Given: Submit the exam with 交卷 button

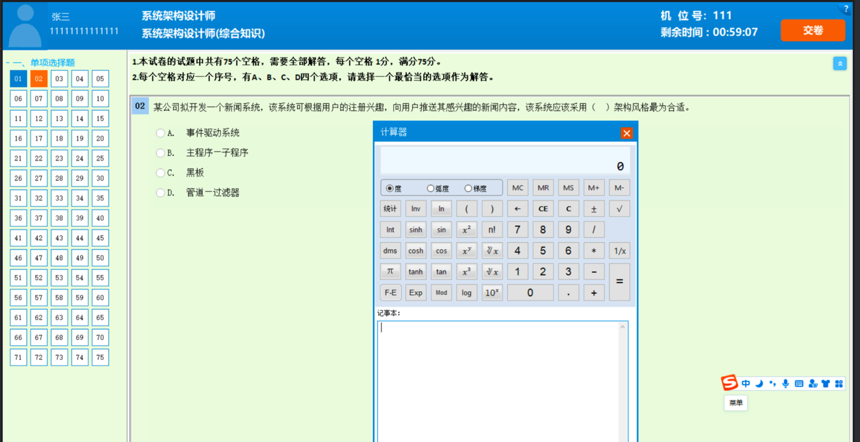Looking at the screenshot, I should click(x=812, y=30).
